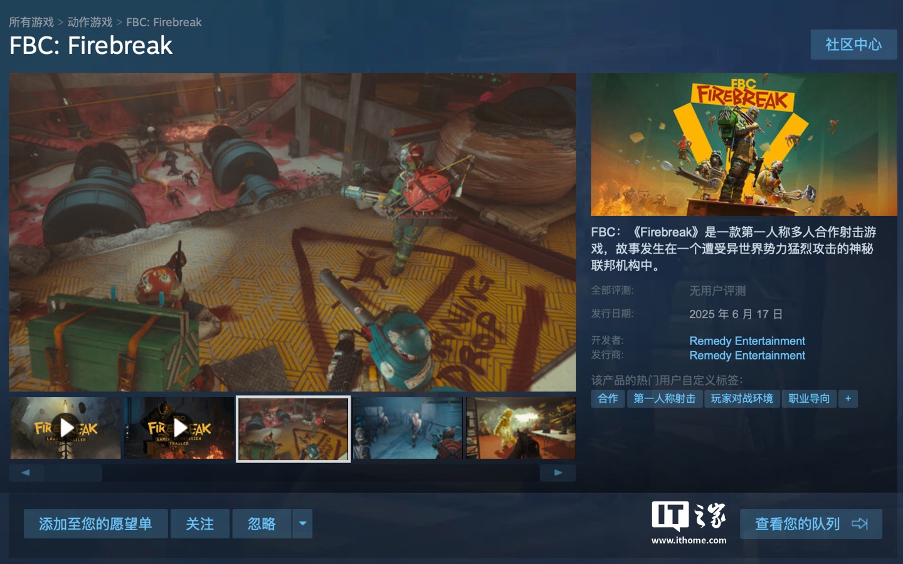Open the 动作游戏 breadcrumb link
The width and height of the screenshot is (903, 564).
click(90, 22)
